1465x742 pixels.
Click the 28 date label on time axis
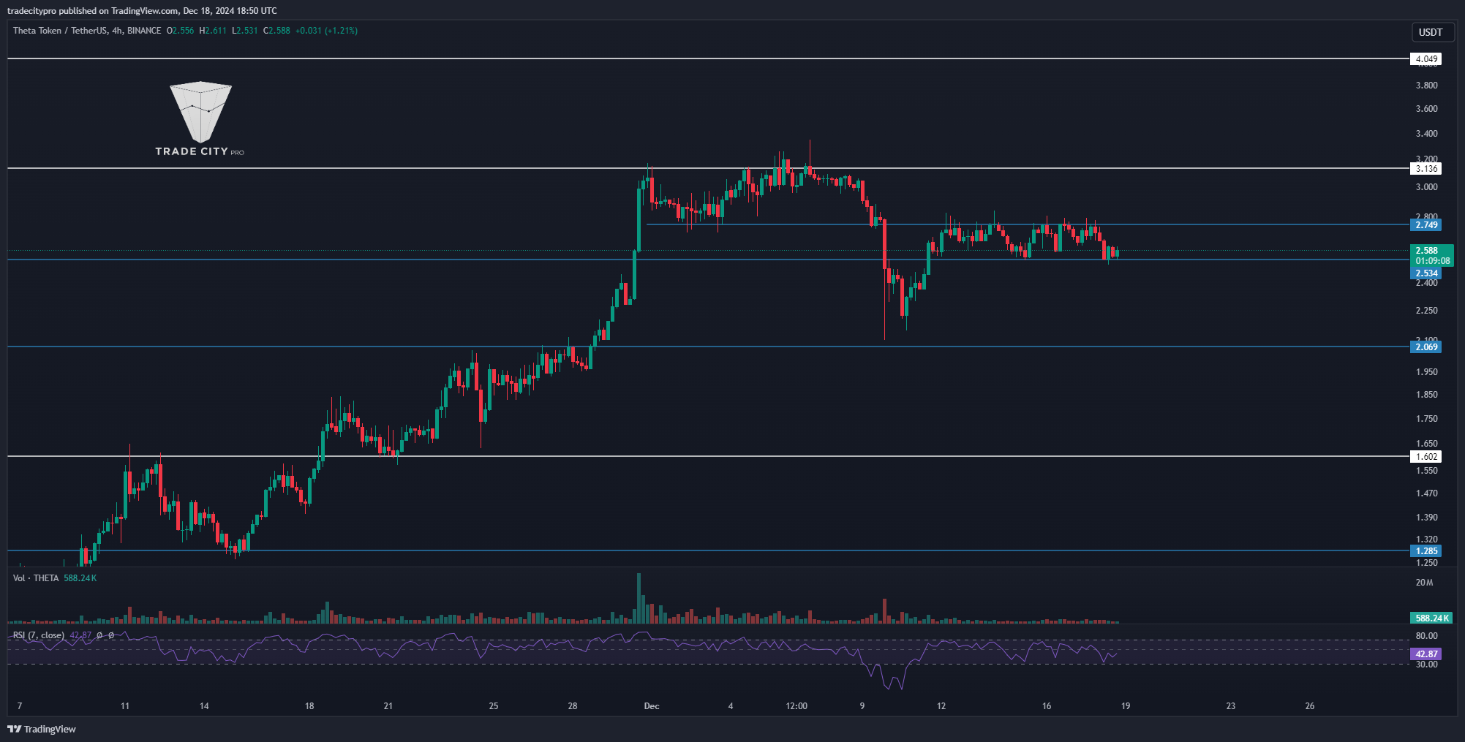pos(573,706)
